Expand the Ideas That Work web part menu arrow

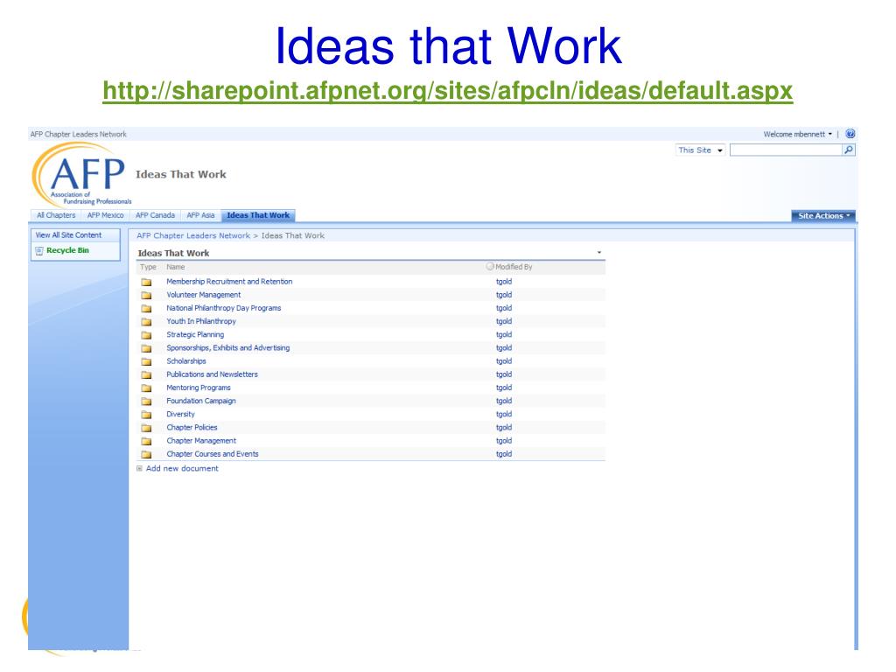[598, 253]
